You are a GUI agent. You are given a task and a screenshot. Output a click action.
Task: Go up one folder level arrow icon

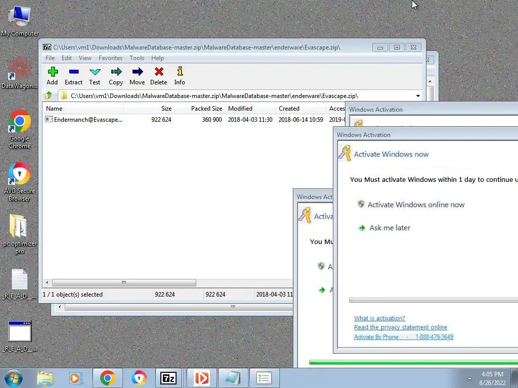tap(49, 95)
